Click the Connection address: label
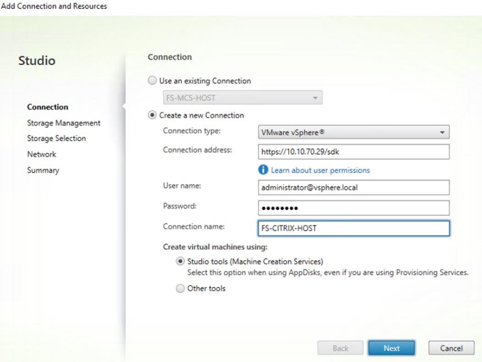The image size is (482, 362). pos(197,150)
